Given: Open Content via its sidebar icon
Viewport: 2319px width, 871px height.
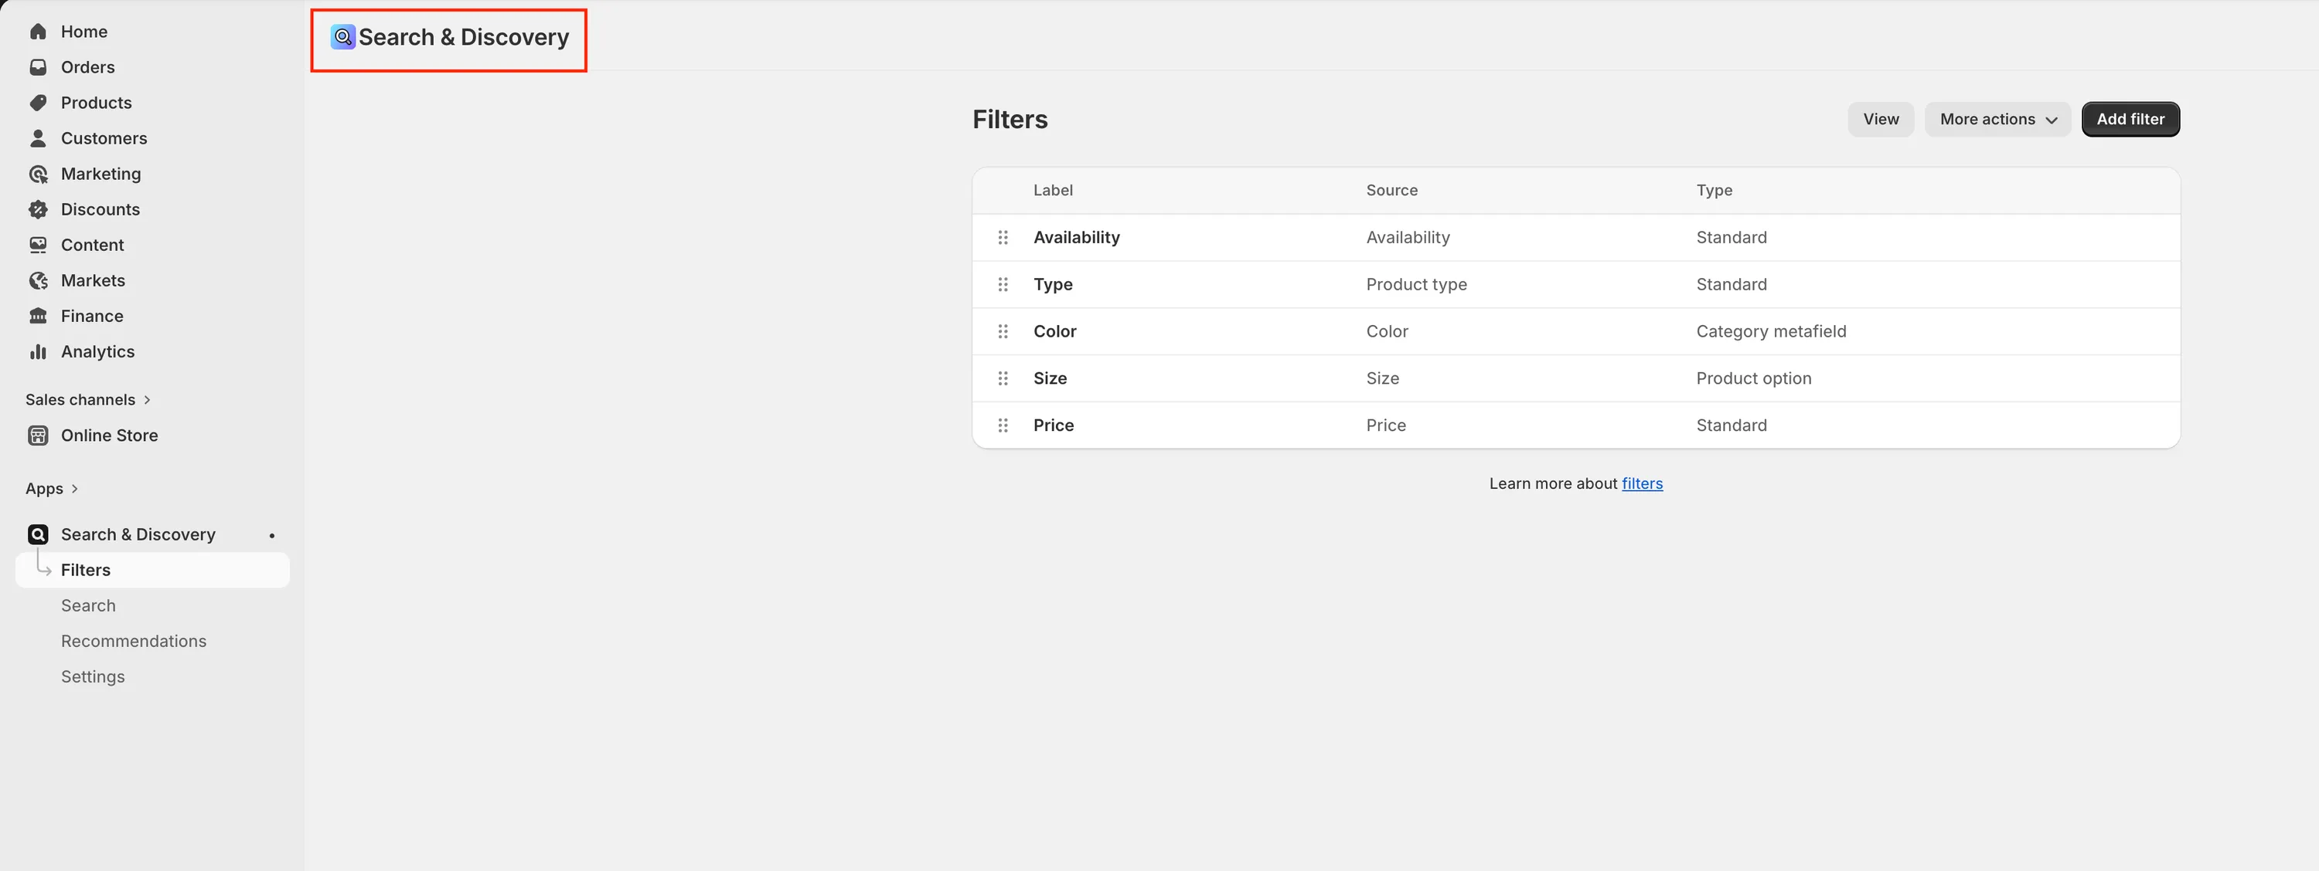Looking at the screenshot, I should [x=38, y=245].
